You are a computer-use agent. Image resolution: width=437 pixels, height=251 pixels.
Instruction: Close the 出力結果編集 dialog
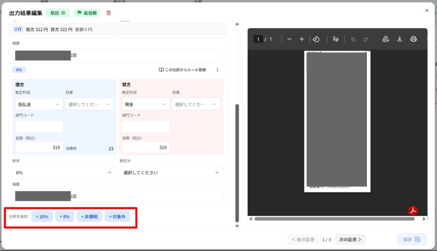click(427, 11)
